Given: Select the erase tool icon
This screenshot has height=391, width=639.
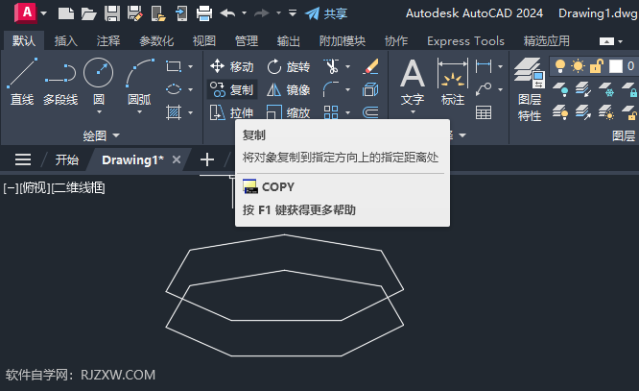Looking at the screenshot, I should point(370,66).
